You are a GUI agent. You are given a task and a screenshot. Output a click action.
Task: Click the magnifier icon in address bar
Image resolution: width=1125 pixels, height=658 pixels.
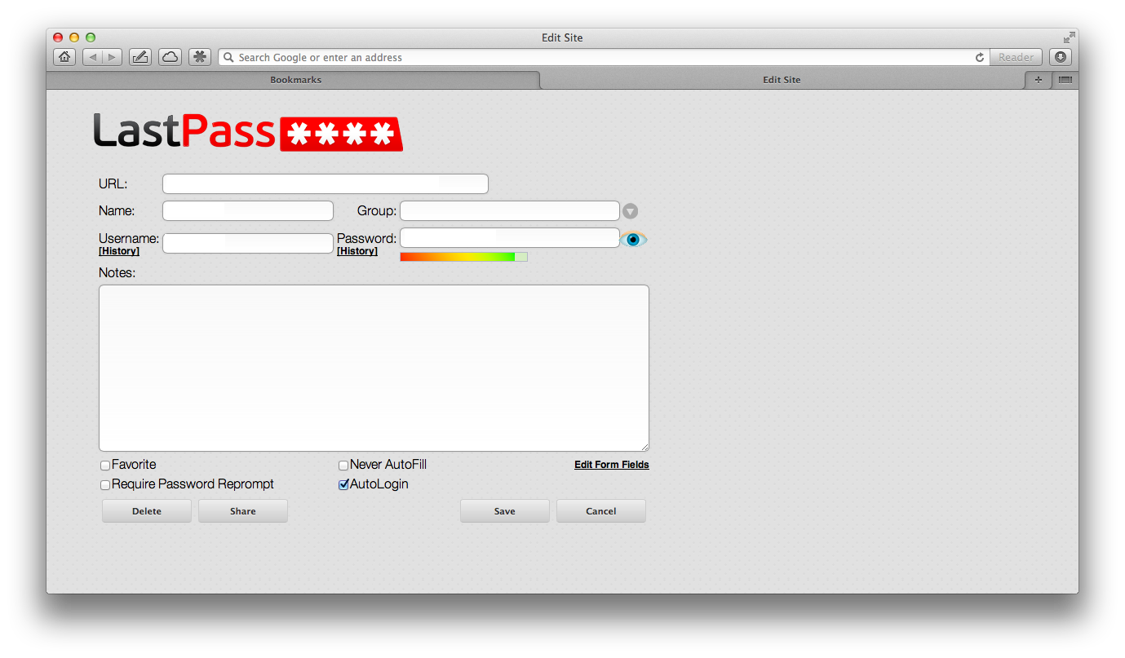(229, 58)
